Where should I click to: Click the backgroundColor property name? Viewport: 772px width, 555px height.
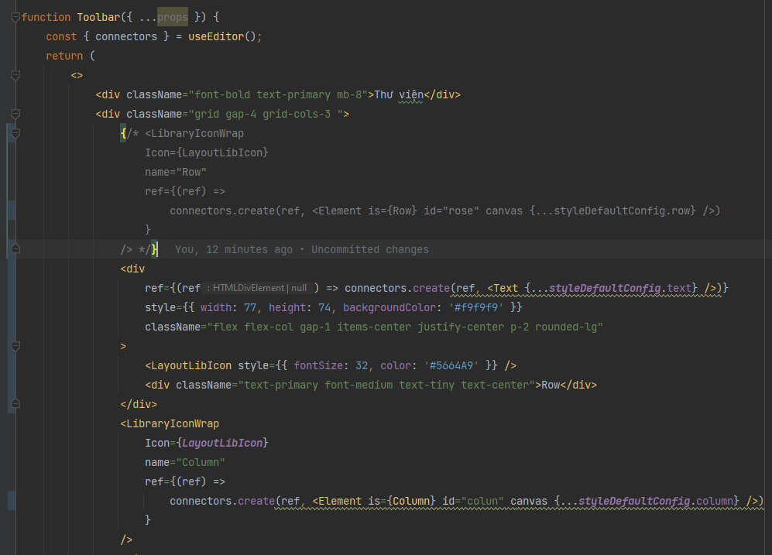tap(389, 307)
